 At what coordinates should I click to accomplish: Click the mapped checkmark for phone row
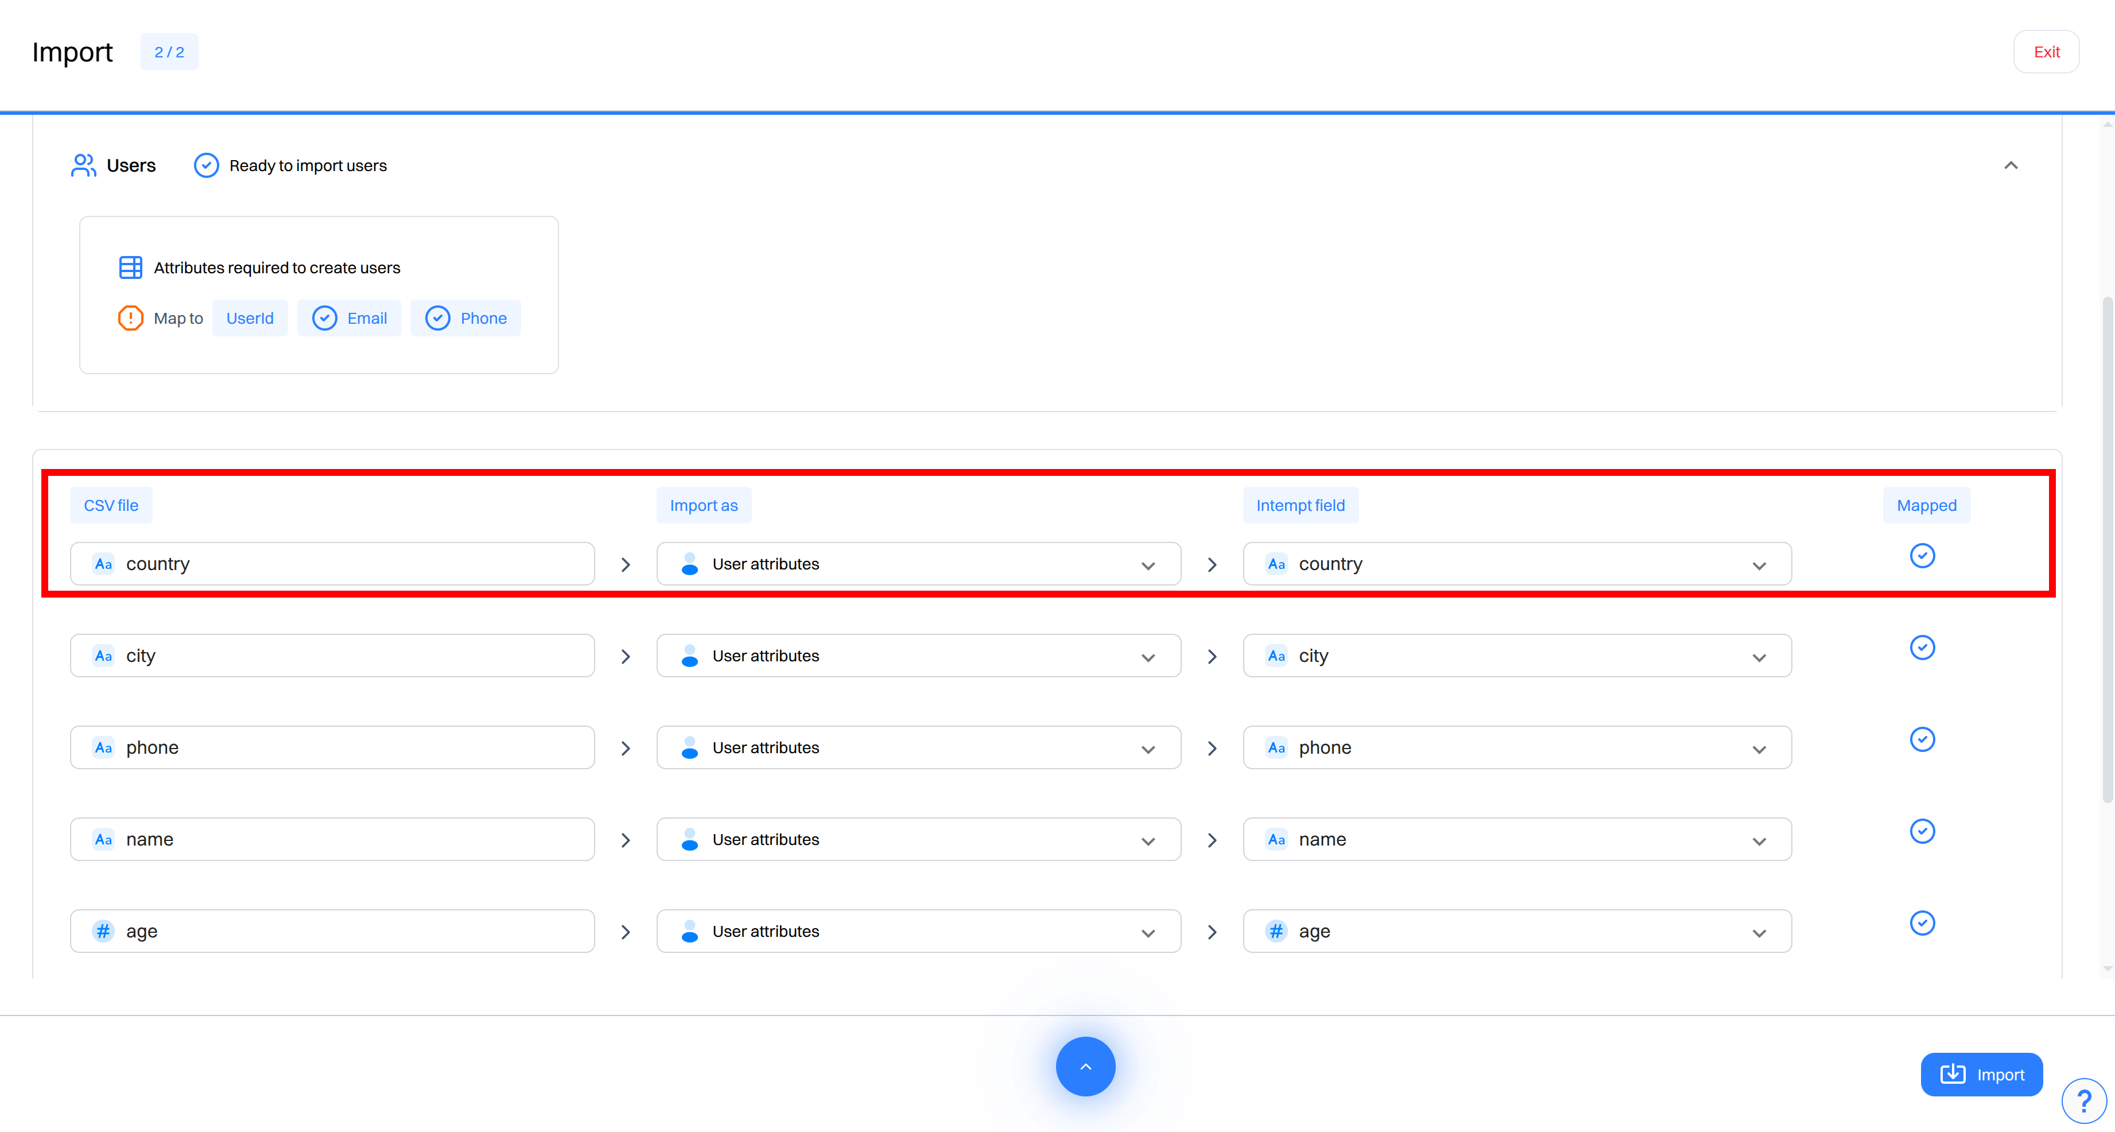click(1922, 739)
